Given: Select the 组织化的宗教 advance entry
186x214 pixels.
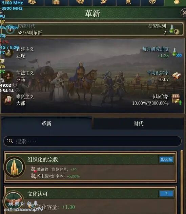Looking at the screenshot, I should pos(90,167).
